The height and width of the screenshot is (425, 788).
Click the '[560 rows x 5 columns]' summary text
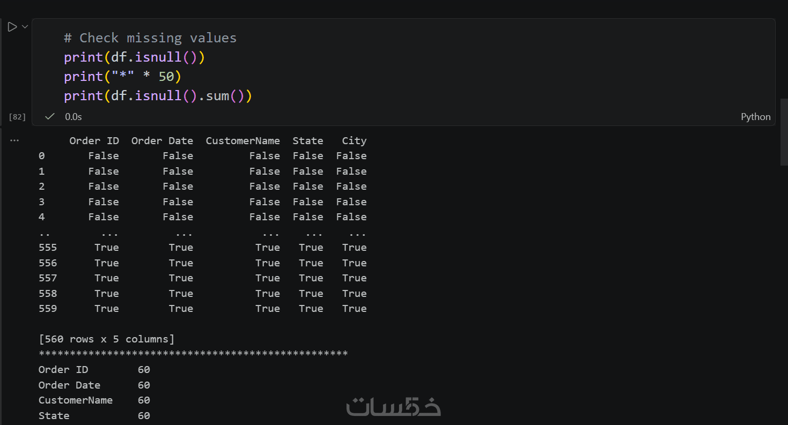[x=107, y=339]
